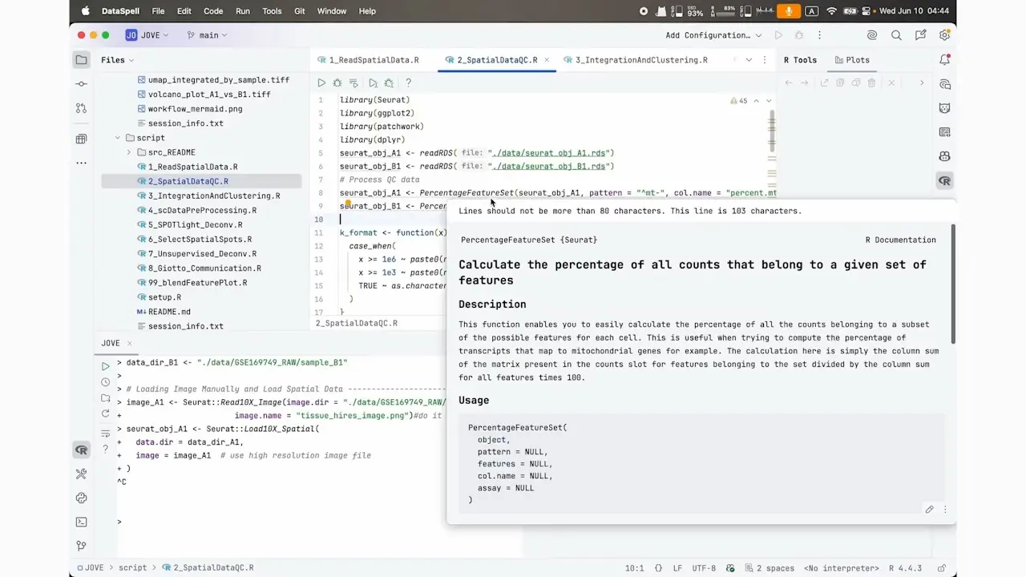Open the Files view dropdown
Viewport: 1026px width, 577px height.
118,60
